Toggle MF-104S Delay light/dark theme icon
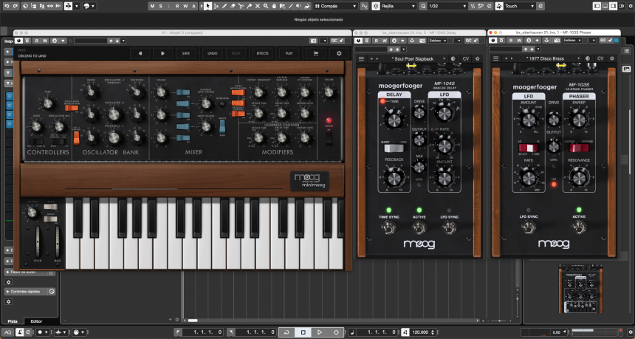The width and height of the screenshot is (635, 339). (x=453, y=59)
